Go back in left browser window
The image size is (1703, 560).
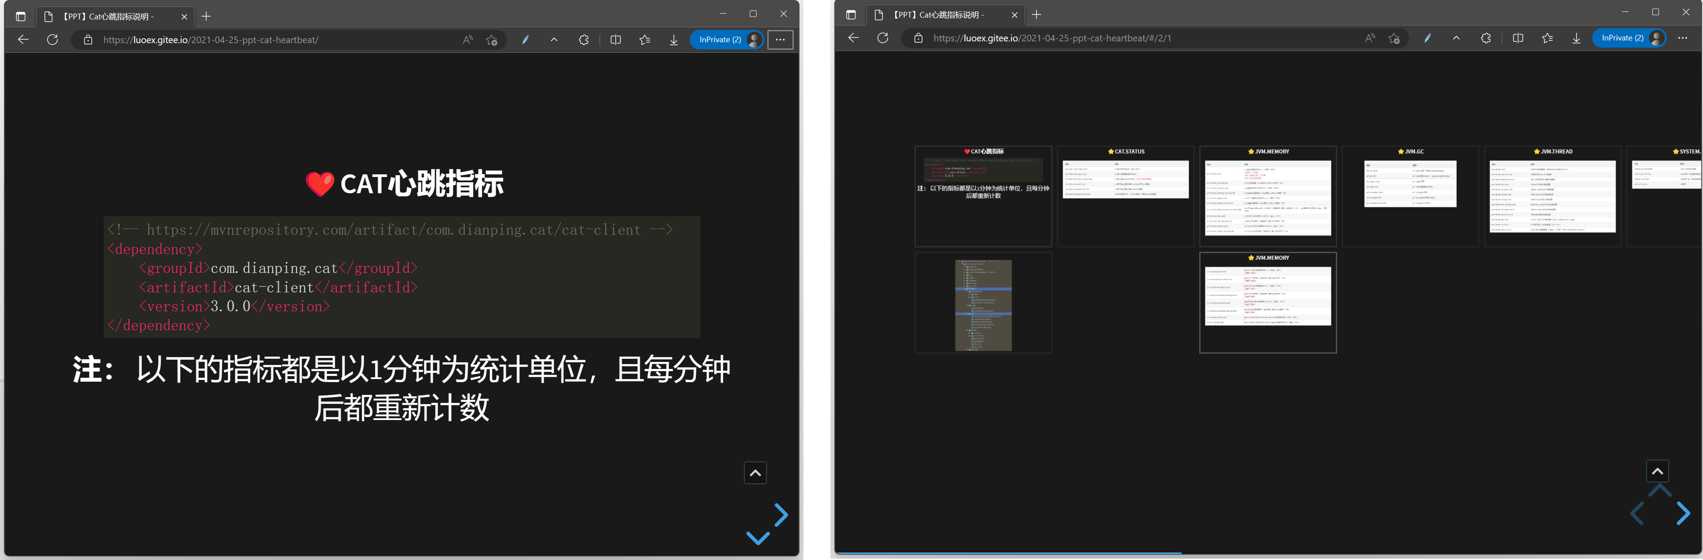click(23, 40)
